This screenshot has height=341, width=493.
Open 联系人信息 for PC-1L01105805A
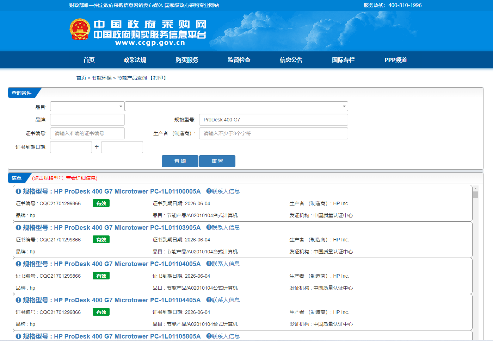point(223,336)
